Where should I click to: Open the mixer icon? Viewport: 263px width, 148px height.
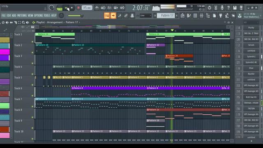click(x=201, y=16)
